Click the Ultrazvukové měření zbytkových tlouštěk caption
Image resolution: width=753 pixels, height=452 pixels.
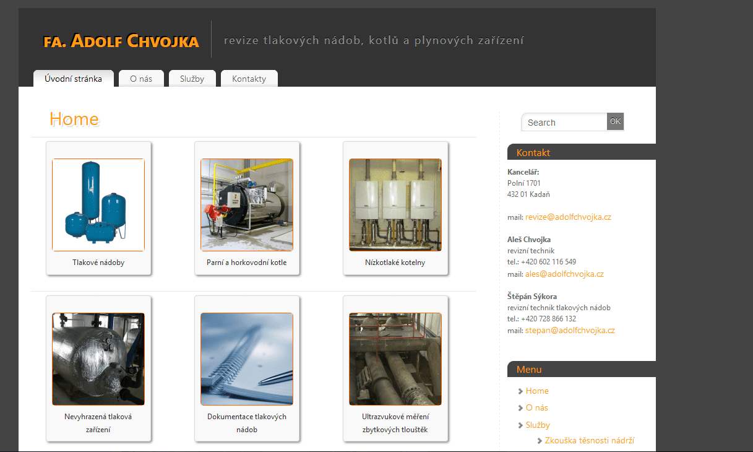395,423
